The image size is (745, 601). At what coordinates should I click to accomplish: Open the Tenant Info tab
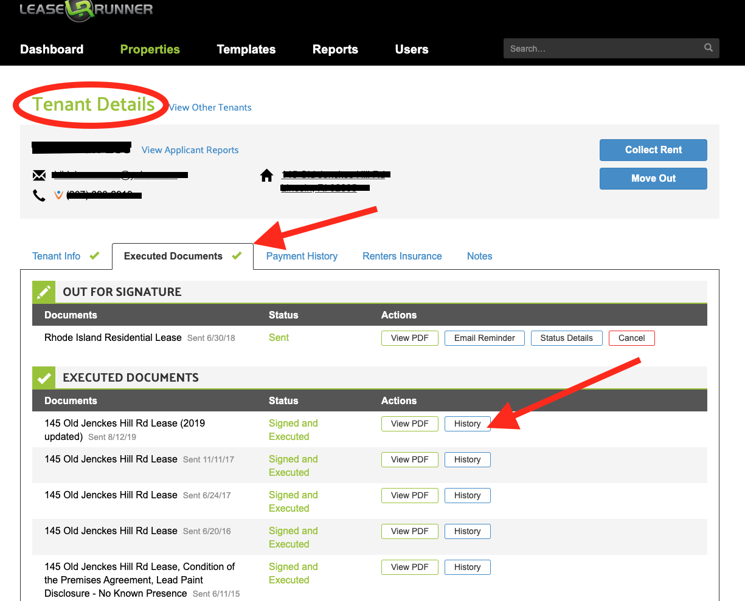point(57,256)
